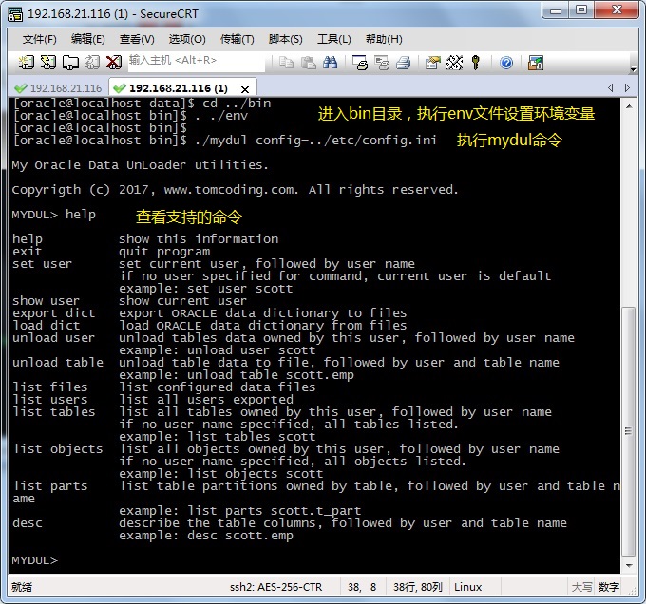This screenshot has height=604, width=646.
Task: Click the 就绪 status text
Action: tap(22, 587)
